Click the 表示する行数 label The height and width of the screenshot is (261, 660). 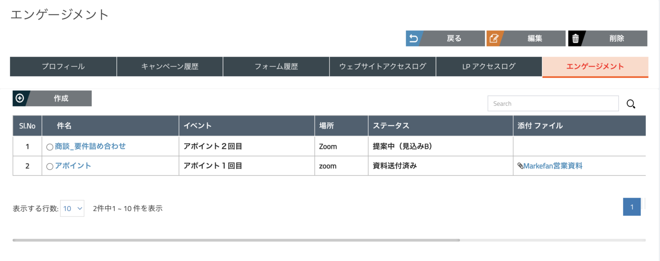click(36, 209)
